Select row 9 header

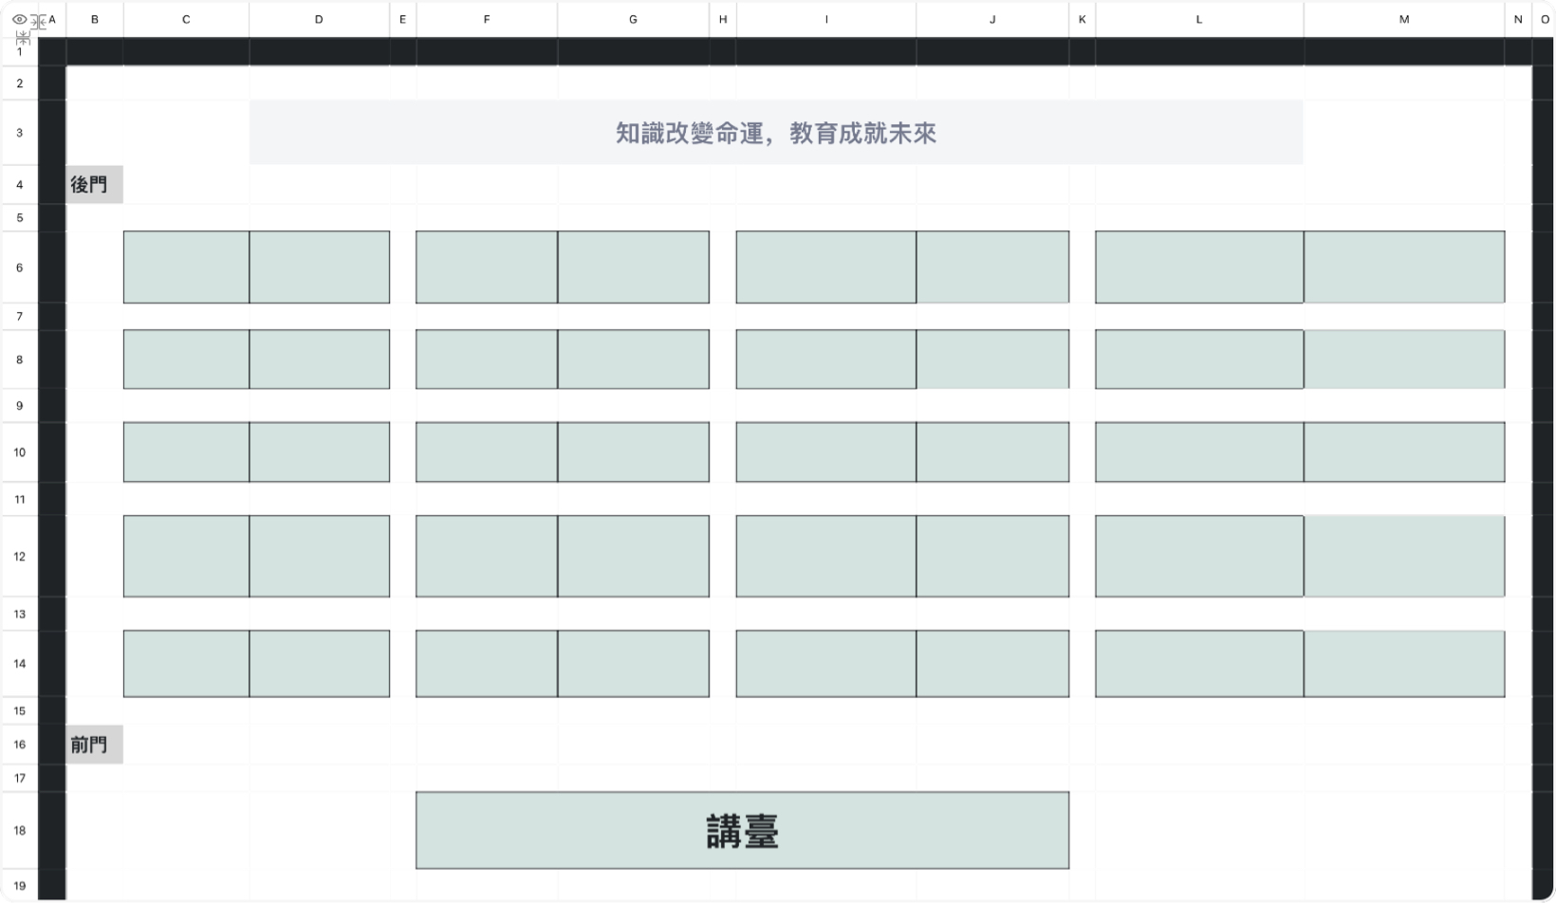pyautogui.click(x=19, y=406)
